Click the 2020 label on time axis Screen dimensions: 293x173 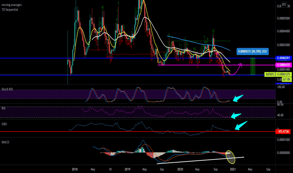(180, 169)
